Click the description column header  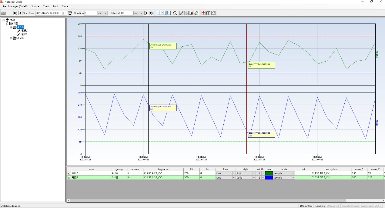331,169
